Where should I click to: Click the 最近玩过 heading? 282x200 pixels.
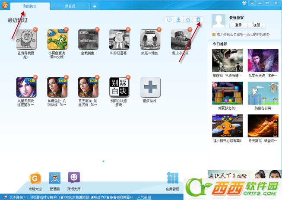(x=18, y=20)
